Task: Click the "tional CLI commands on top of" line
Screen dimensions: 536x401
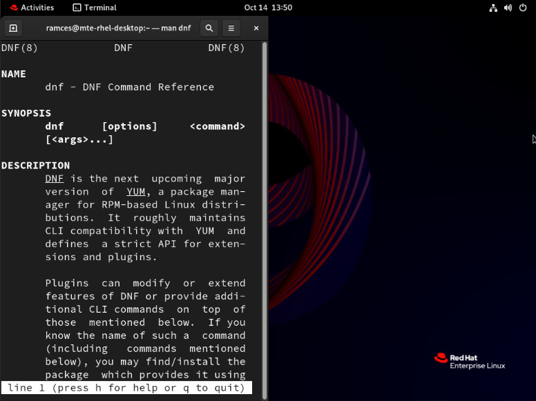Action: [x=145, y=309]
